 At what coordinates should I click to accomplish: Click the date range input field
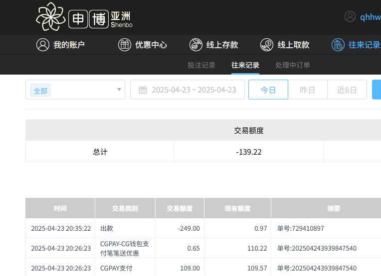[193, 90]
